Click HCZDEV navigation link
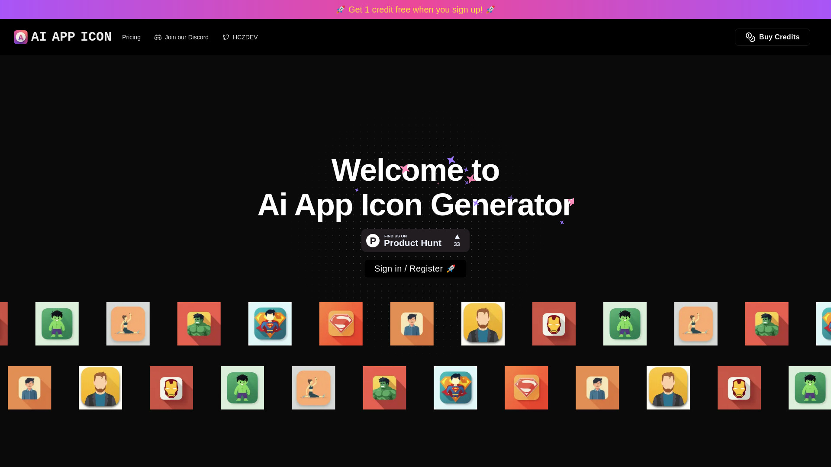This screenshot has width=831, height=467. click(240, 37)
